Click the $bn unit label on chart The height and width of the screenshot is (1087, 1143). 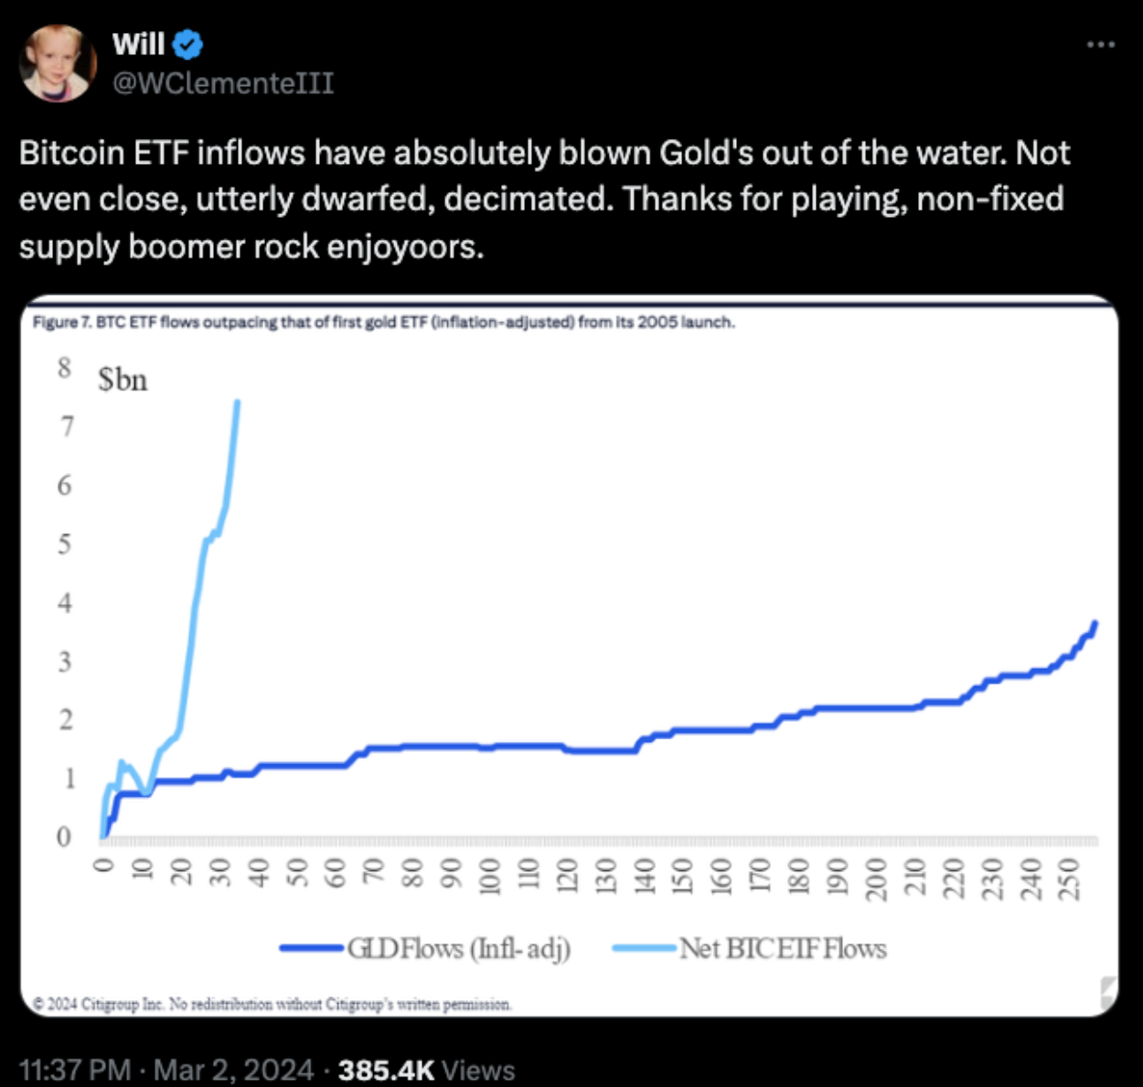click(123, 379)
